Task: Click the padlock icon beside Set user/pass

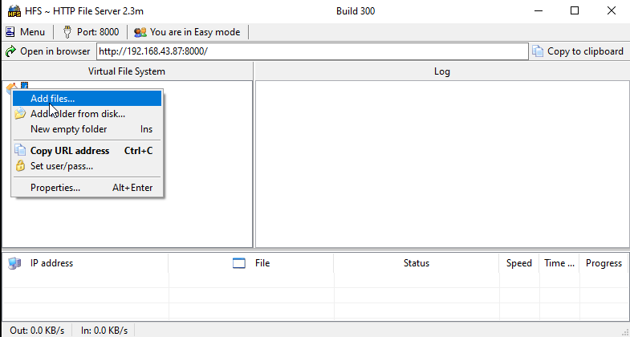Action: point(20,166)
